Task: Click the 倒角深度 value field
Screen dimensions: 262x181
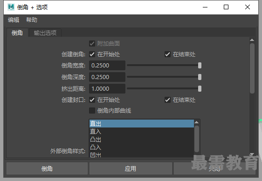Action: tap(107, 77)
